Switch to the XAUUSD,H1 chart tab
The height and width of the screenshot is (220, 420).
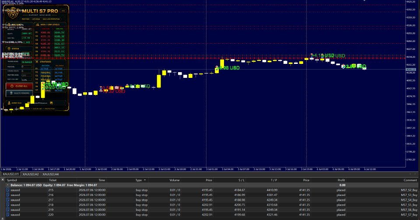[10, 174]
